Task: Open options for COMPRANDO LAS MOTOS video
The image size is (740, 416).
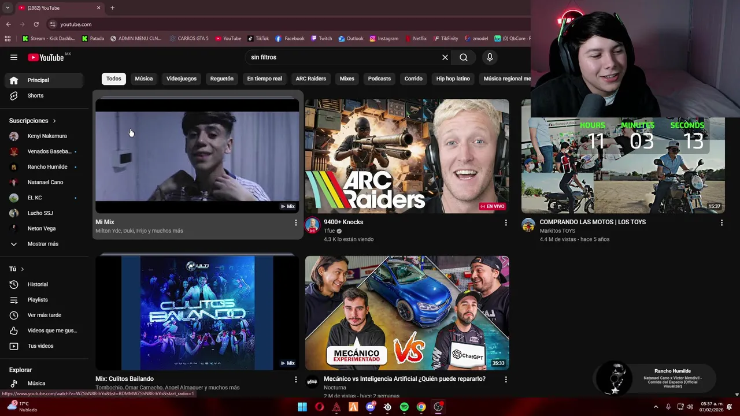Action: click(721, 222)
